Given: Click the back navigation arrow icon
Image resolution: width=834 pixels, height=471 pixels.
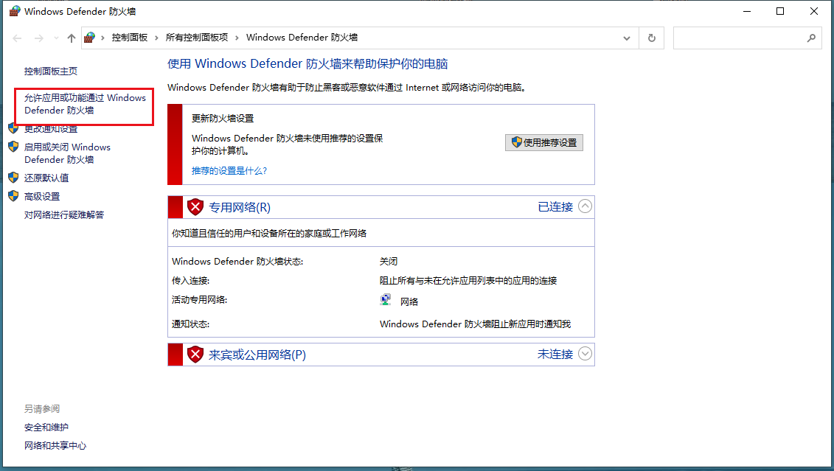Looking at the screenshot, I should [16, 38].
